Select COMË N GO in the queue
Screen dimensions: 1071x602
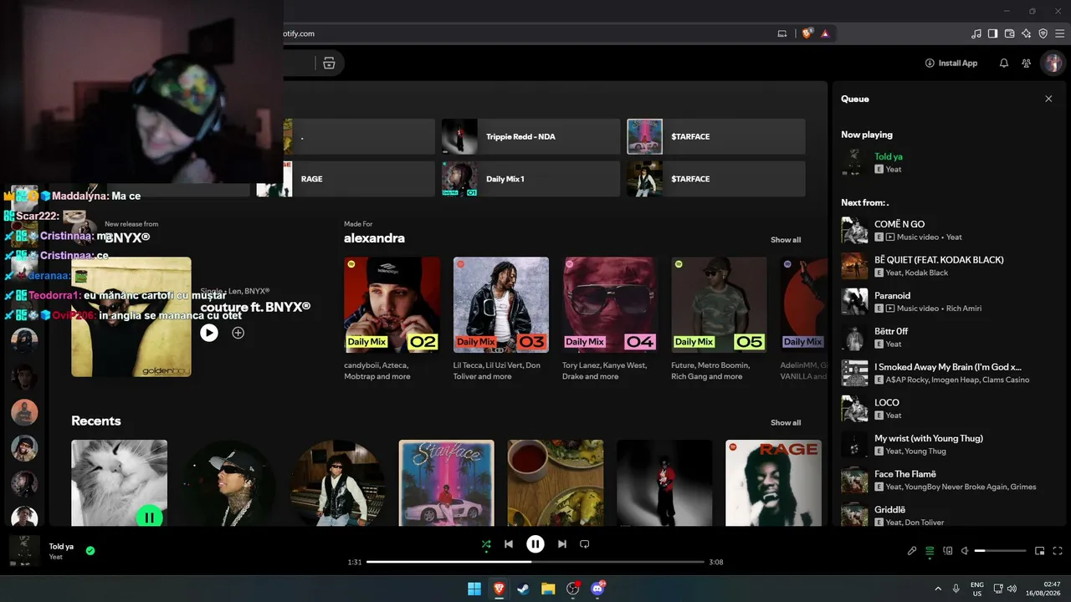(x=949, y=231)
